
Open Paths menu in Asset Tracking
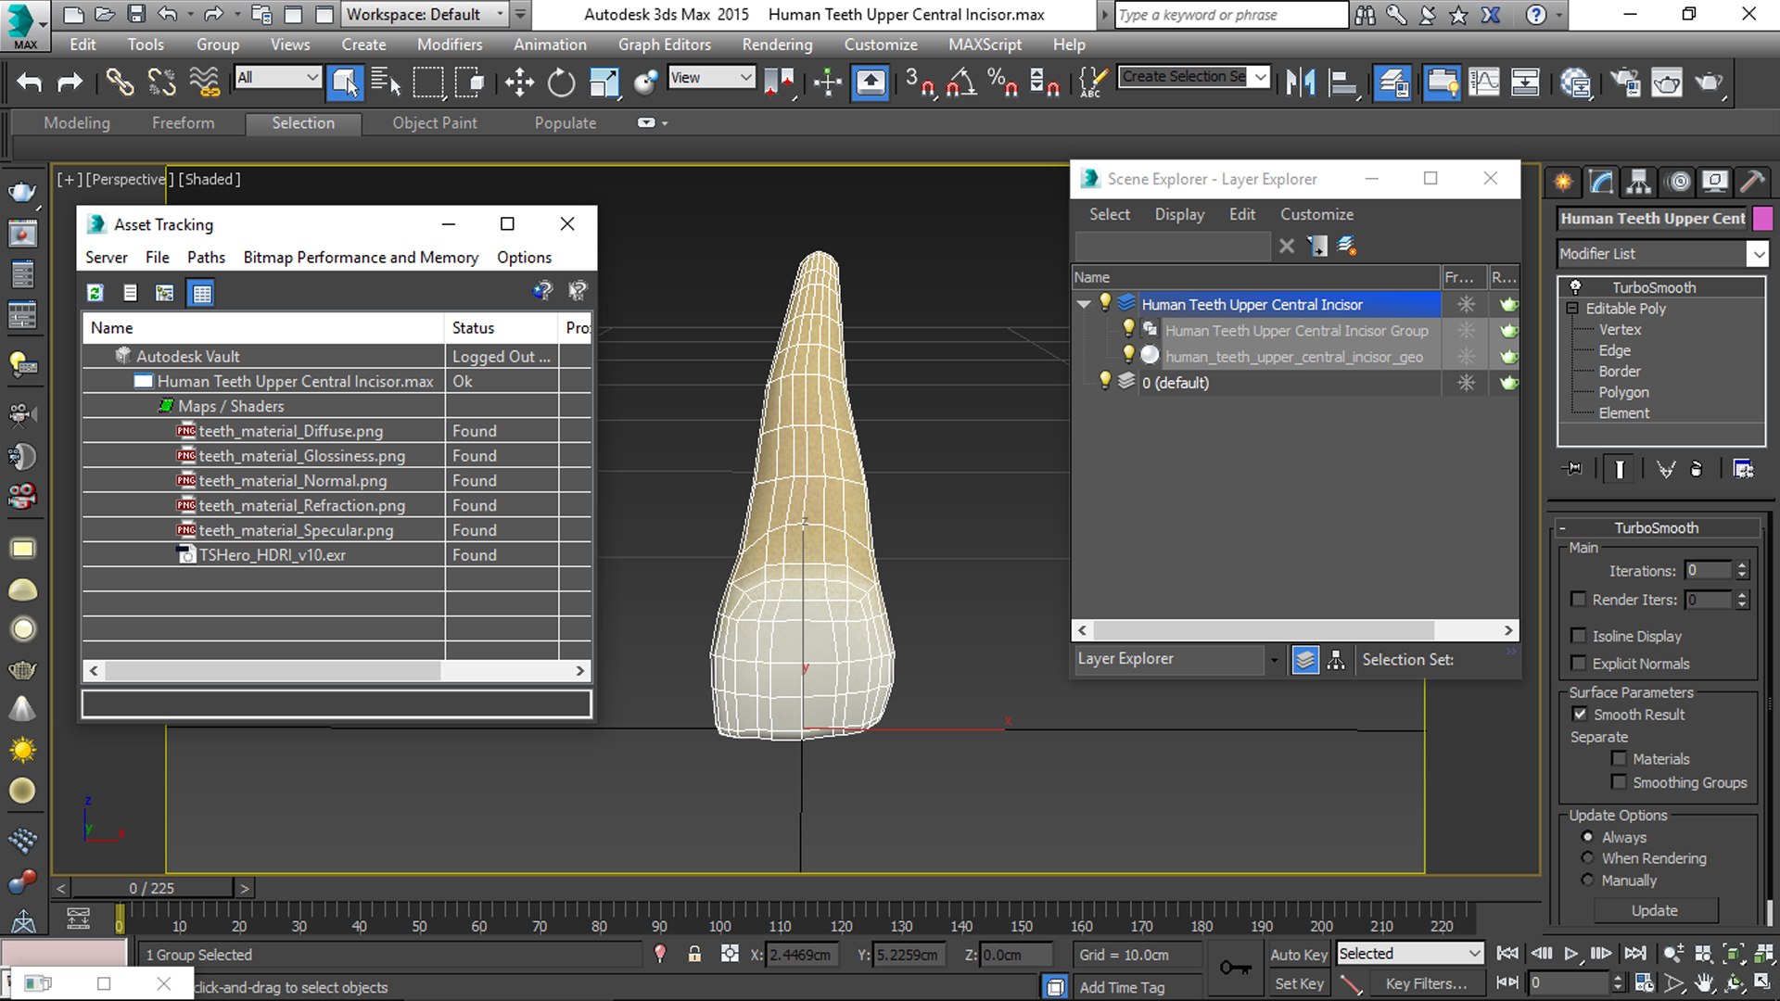206,258
